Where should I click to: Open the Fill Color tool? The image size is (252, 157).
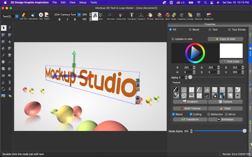[x=150, y=16]
